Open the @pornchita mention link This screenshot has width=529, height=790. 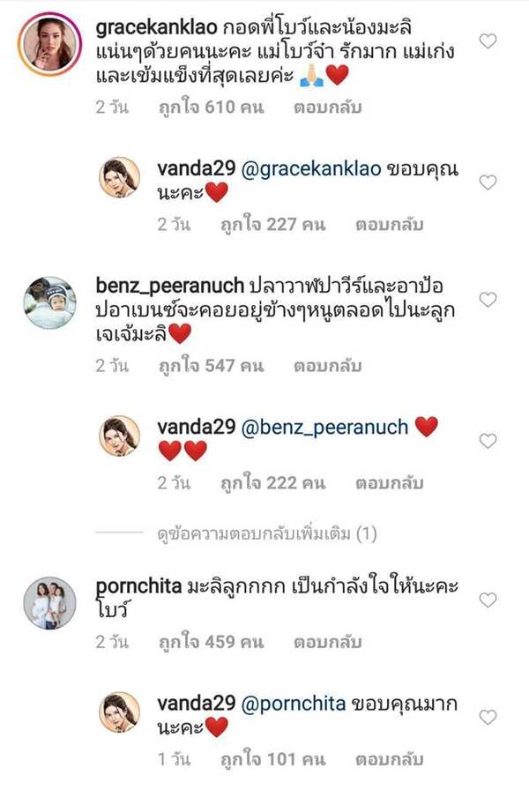click(294, 704)
